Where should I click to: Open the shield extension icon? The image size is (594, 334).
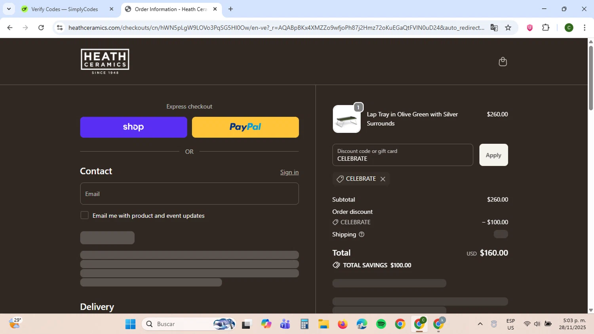[529, 28]
